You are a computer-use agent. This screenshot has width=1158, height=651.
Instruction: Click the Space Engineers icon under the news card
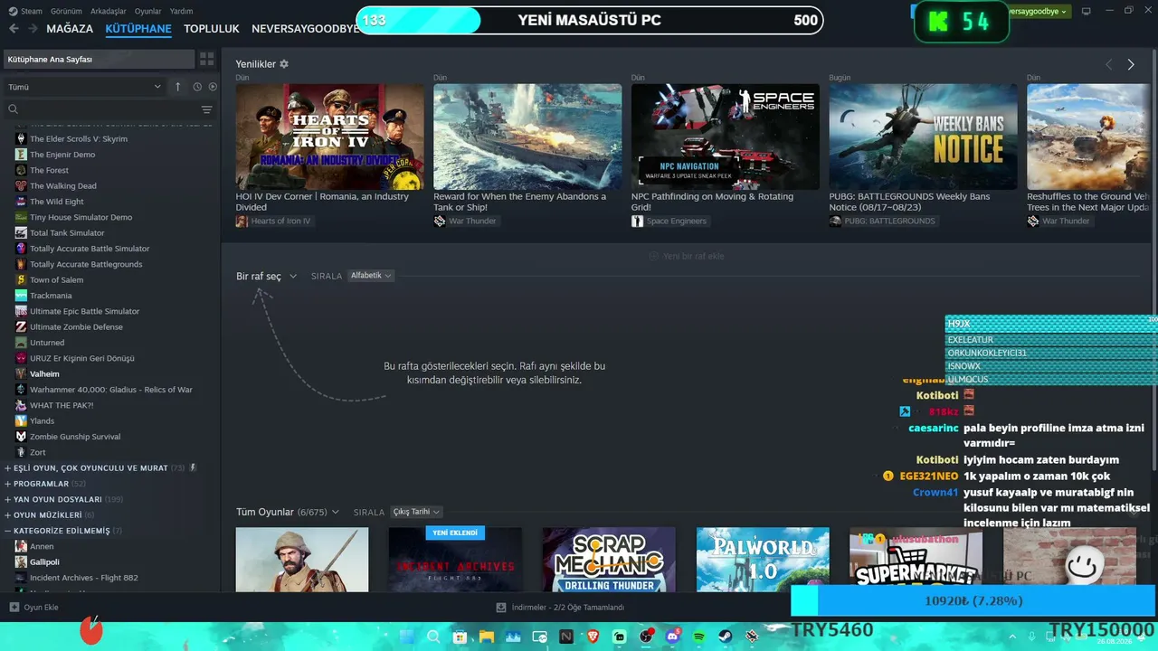tap(637, 221)
